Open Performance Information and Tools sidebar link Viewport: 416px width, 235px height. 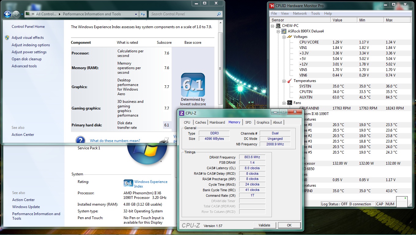36,216
